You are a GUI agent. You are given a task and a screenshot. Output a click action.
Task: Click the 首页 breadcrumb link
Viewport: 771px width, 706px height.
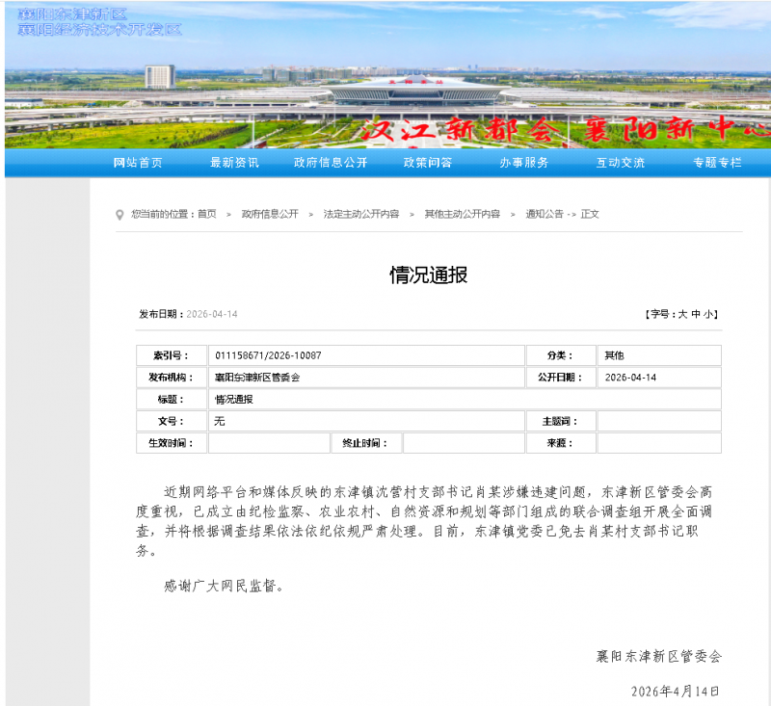[x=207, y=214]
